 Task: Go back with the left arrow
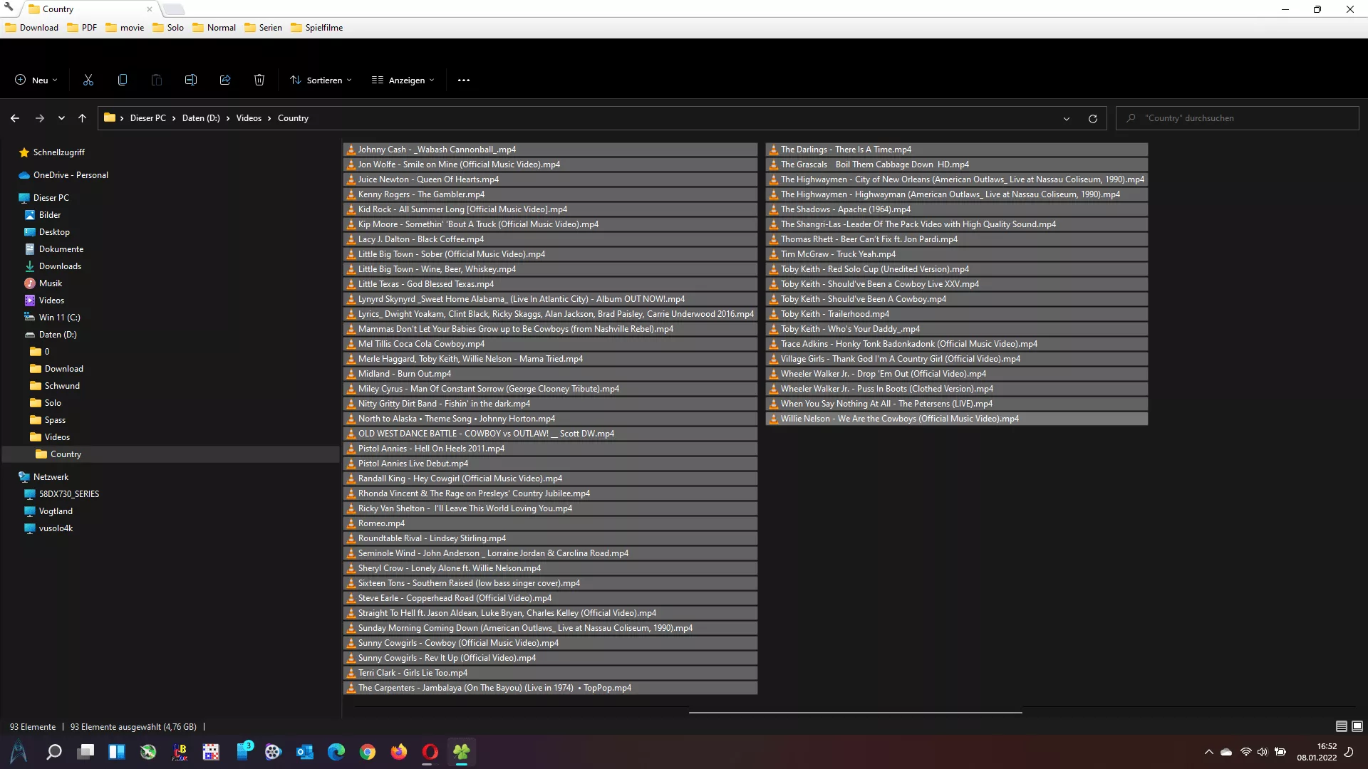click(x=15, y=118)
